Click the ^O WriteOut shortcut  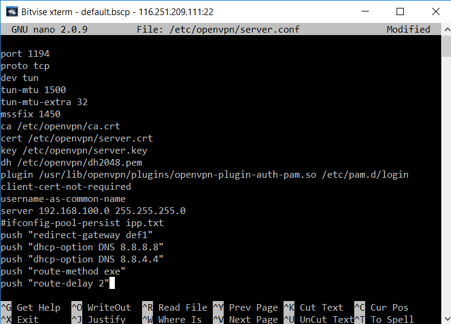point(101,307)
